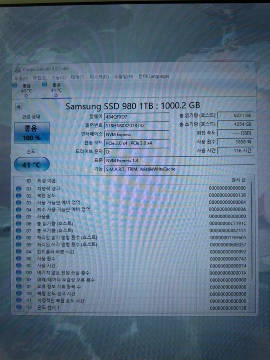Screen dimensions: 270x360
Task: Select the 0B 사용 횟수 row
Action: [132, 259]
